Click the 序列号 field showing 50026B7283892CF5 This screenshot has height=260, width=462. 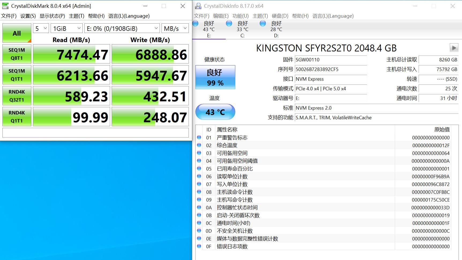331,69
